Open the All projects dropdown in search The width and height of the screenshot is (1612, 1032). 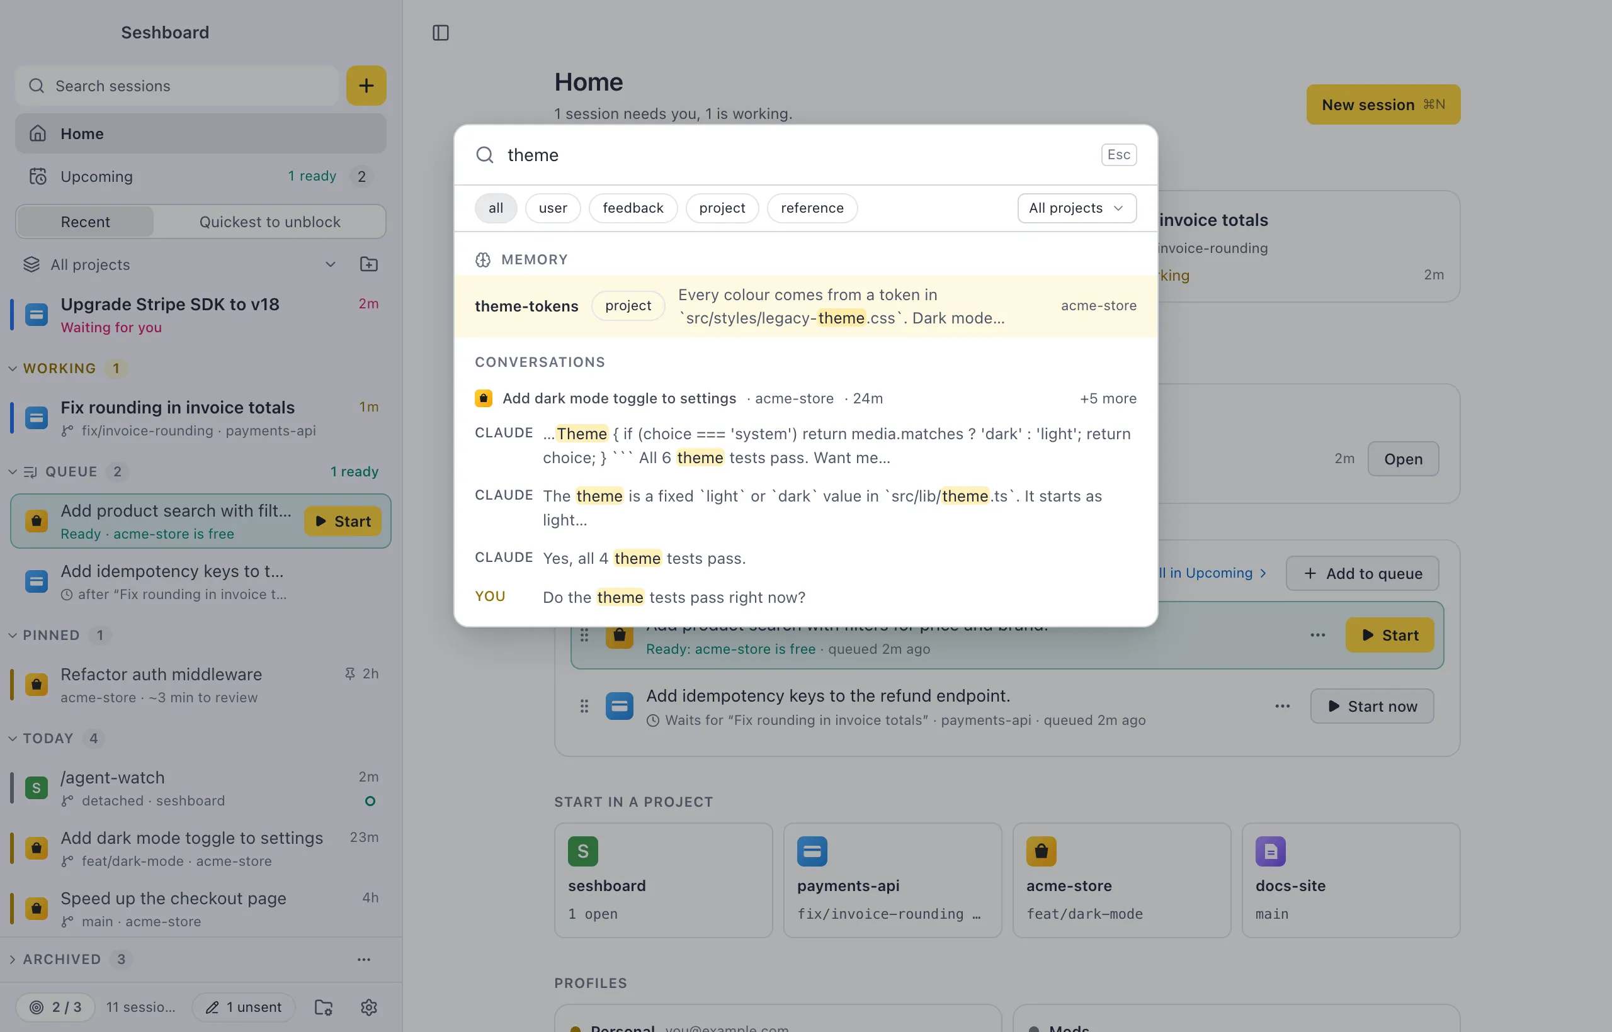click(x=1076, y=208)
